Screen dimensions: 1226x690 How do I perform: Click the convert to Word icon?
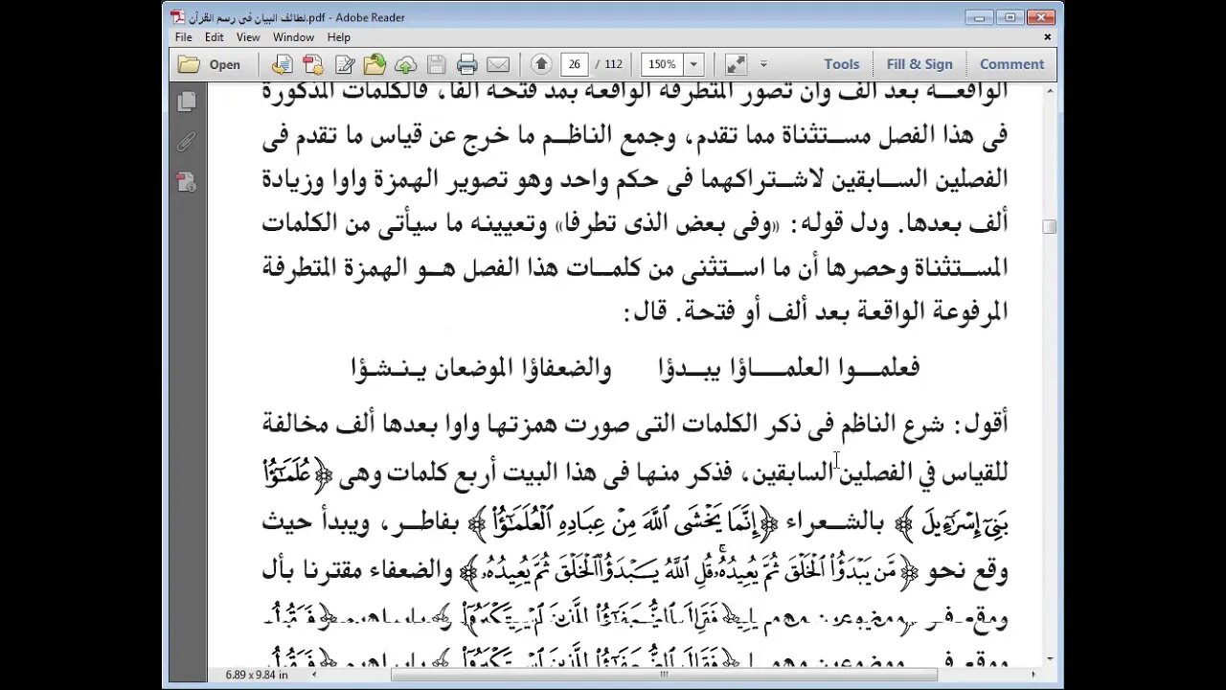point(282,64)
